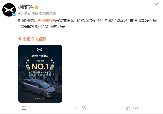The width and height of the screenshot is (163, 114).
Task: Open the NO.1 poster image thumbnail
Action: point(40,74)
